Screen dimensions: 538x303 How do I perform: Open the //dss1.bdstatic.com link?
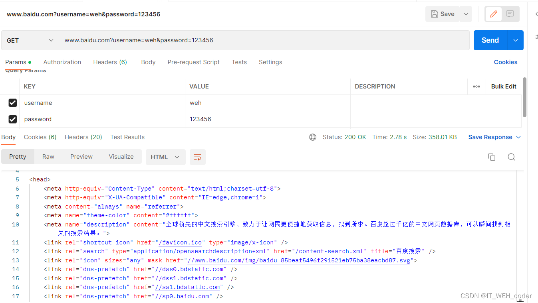pos(189,278)
